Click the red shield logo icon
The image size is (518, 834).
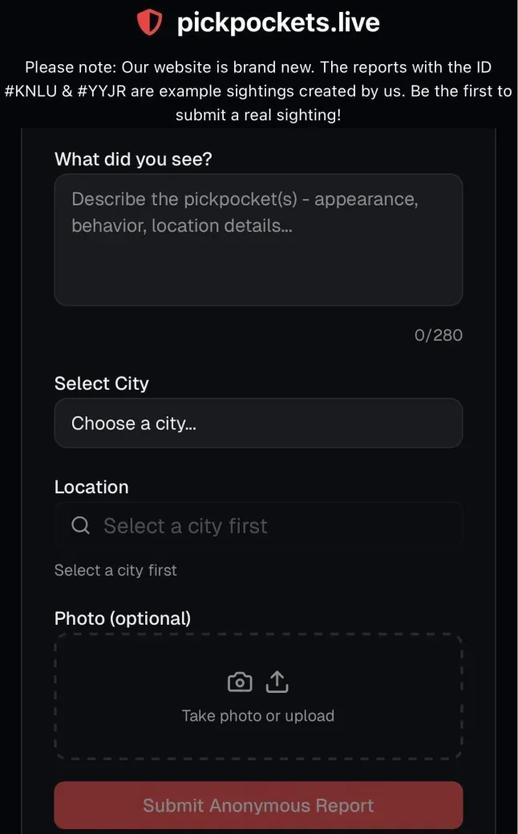point(149,23)
